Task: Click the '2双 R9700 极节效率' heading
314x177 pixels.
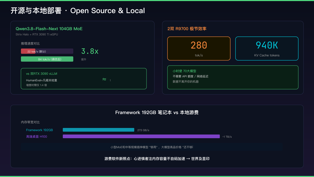Action: (187, 29)
